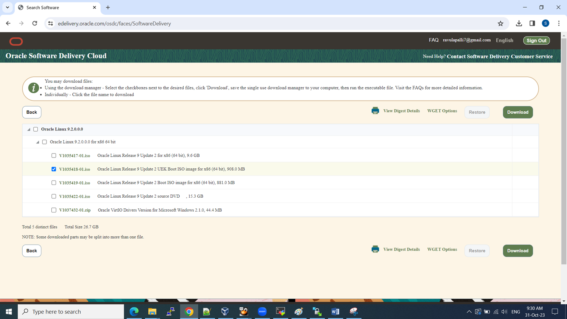Open a new browser tab
The width and height of the screenshot is (567, 319).
click(108, 8)
